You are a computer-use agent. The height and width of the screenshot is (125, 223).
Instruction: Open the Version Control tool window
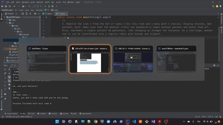(x=11, y=114)
